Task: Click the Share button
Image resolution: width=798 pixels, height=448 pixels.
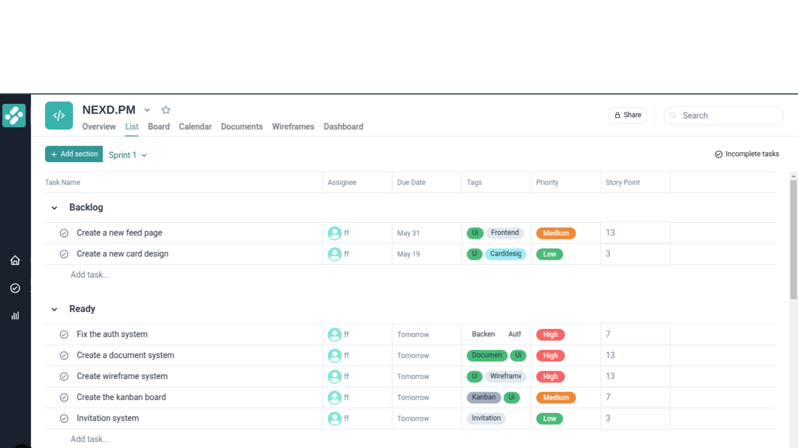Action: [628, 115]
